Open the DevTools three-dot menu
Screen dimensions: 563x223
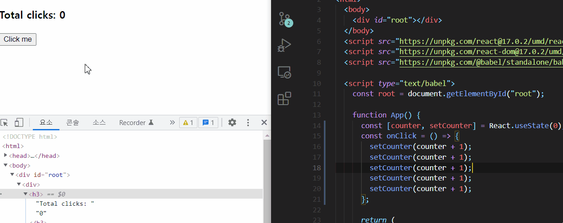[248, 123]
